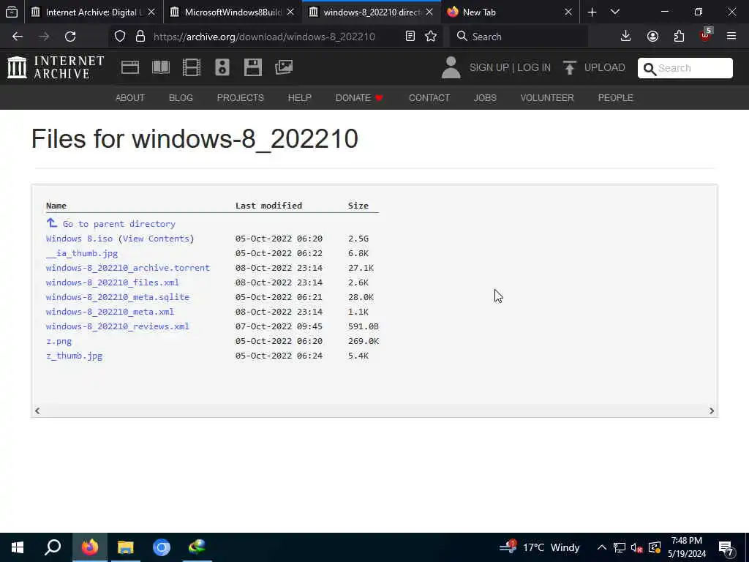View site security padlock info
Image resolution: width=749 pixels, height=562 pixels.
[x=140, y=37]
